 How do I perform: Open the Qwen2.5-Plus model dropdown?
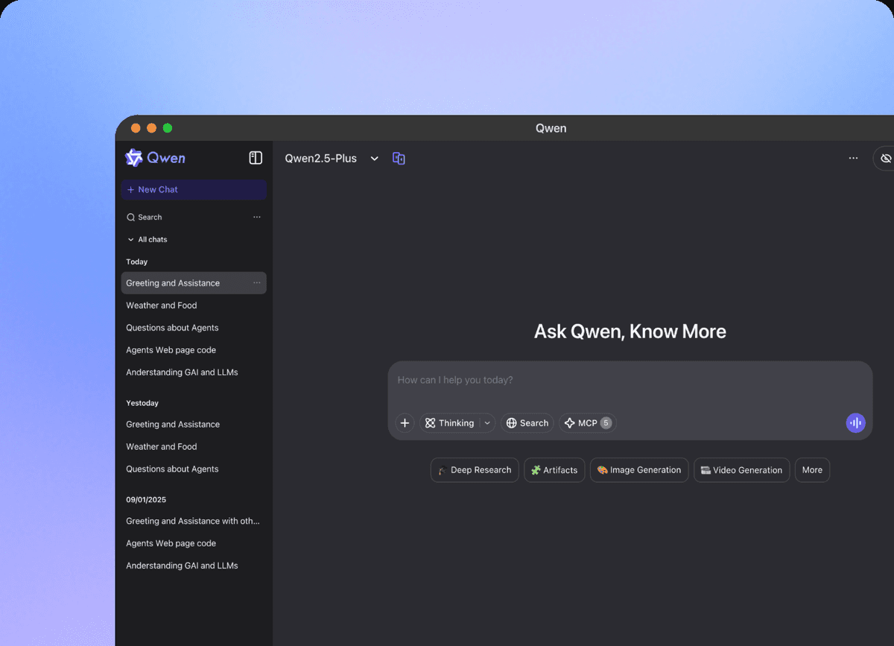pyautogui.click(x=332, y=159)
